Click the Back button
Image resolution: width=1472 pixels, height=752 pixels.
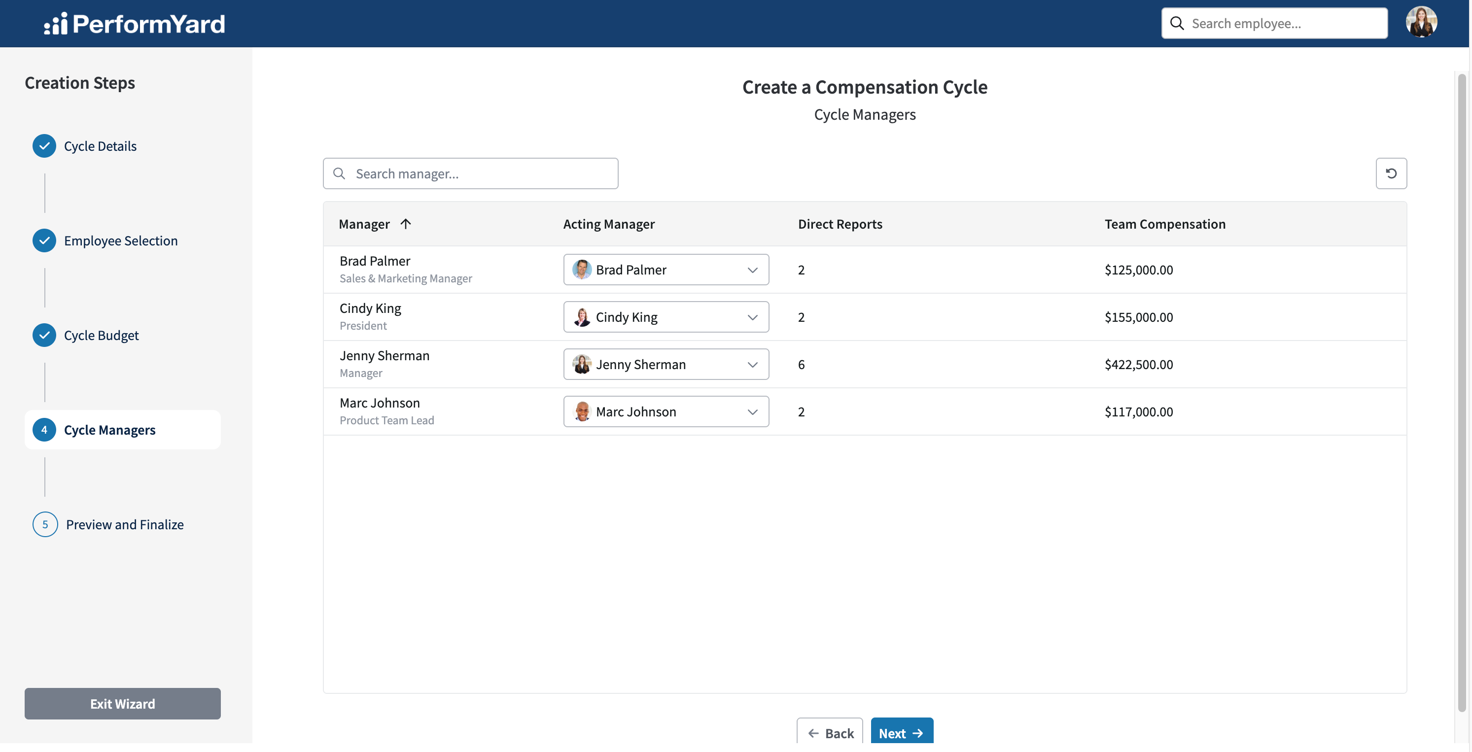[x=830, y=733]
